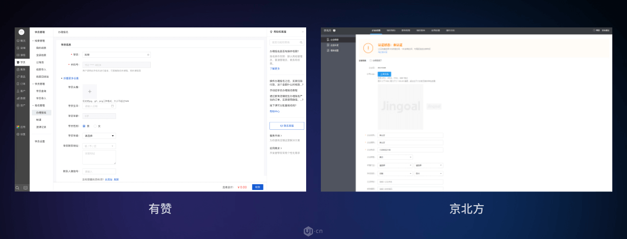Open 数据 in the Youzan left sidebar

click(22, 98)
